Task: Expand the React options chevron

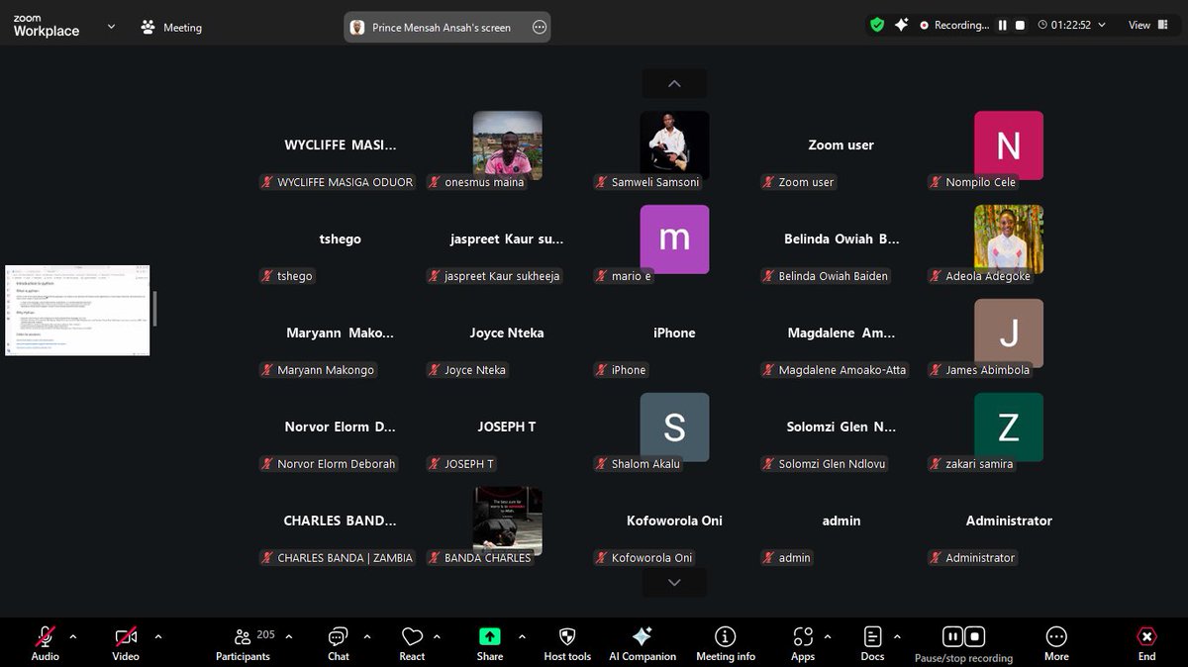Action: tap(437, 636)
